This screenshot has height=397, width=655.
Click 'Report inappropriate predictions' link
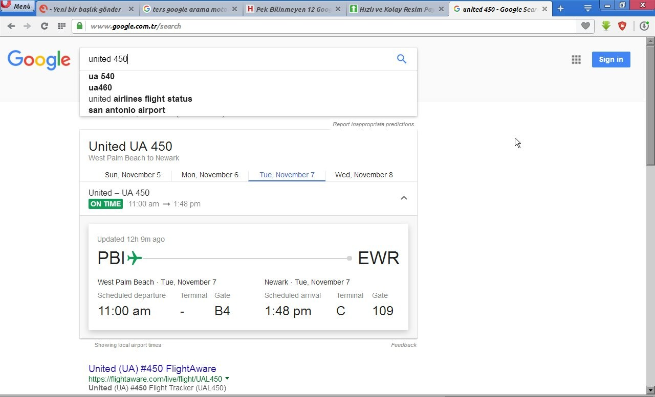point(373,124)
